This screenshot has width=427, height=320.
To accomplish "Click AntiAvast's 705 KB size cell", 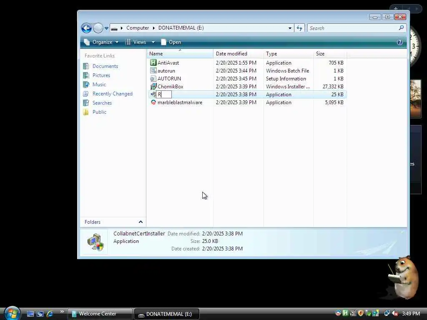I will 336,63.
